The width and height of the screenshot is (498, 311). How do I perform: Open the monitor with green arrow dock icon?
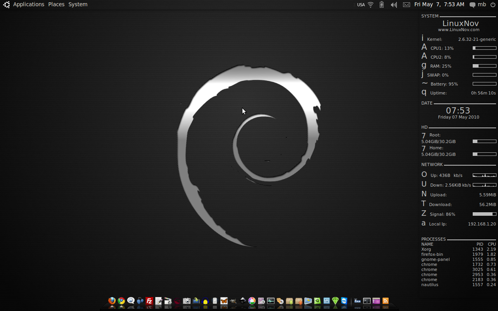[x=196, y=301]
